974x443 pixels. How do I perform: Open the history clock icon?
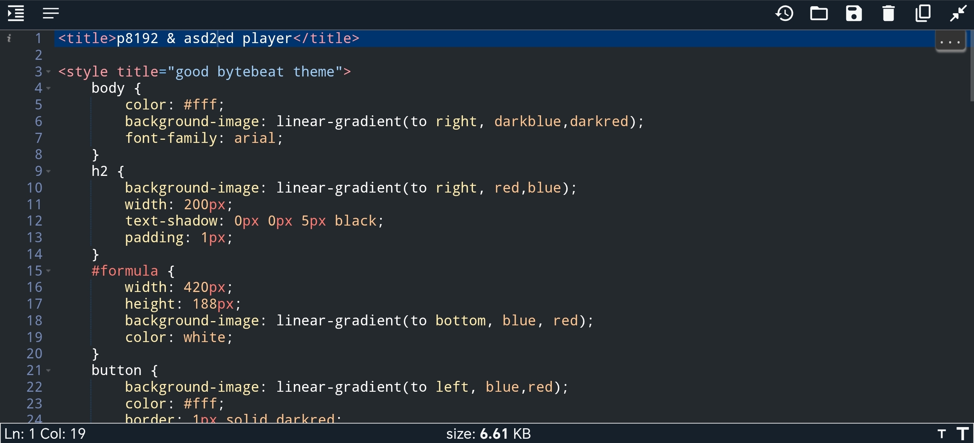[x=784, y=14]
